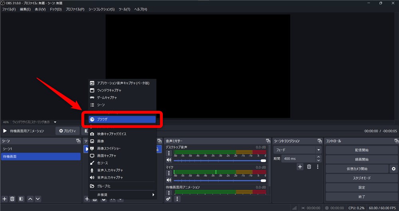Open the ドック(D) menu

coord(56,10)
